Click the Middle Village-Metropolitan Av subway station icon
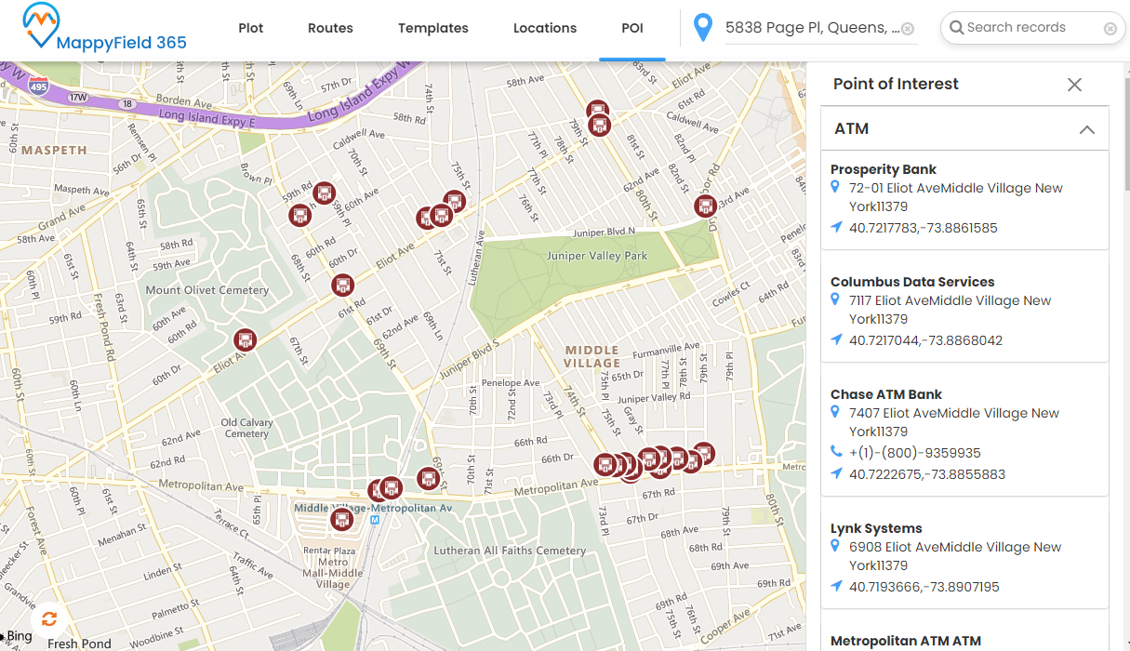 tap(375, 520)
